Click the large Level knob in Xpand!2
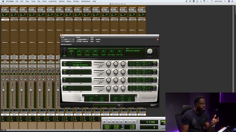 pos(150,51)
